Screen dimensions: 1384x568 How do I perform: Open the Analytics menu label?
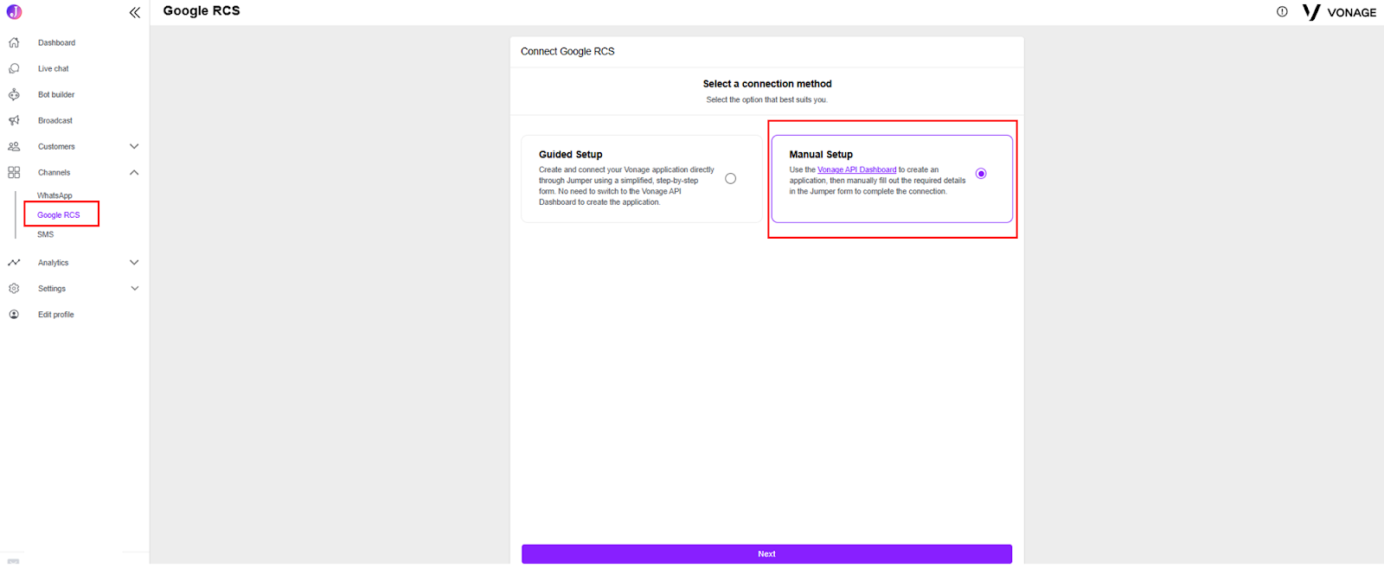[53, 262]
